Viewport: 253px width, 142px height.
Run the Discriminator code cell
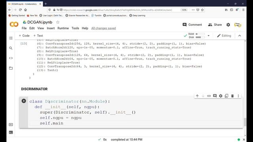coord(24,101)
